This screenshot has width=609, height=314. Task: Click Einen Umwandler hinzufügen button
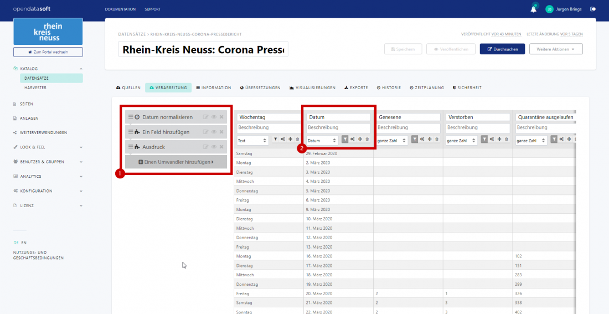(x=177, y=162)
